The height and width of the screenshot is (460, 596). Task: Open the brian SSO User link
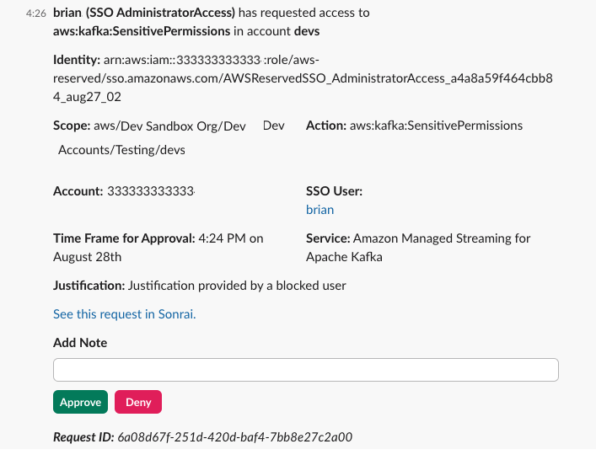click(x=319, y=210)
